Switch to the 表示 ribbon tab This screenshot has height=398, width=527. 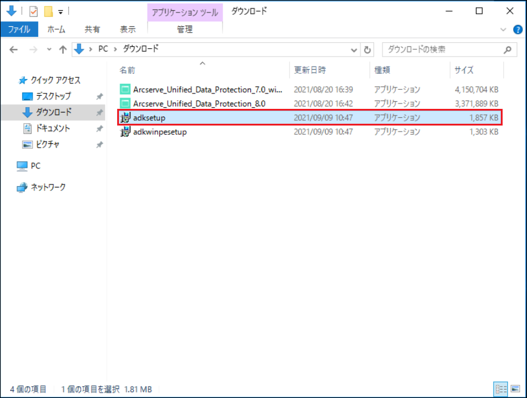click(128, 30)
